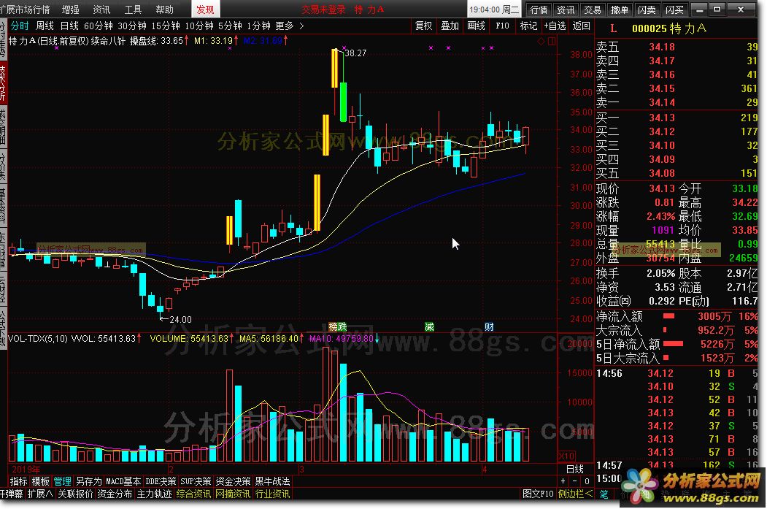Image resolution: width=767 pixels, height=509 pixels.
Task: Switch to 日线 daily chart period
Action: [69, 26]
